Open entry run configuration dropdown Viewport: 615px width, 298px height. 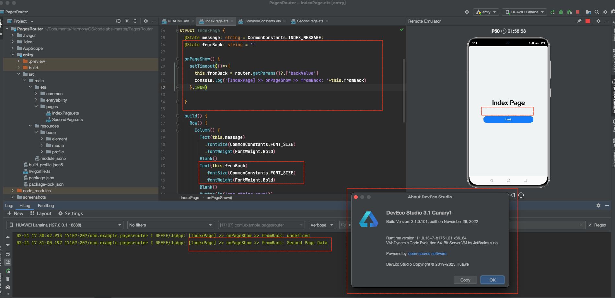coord(486,12)
